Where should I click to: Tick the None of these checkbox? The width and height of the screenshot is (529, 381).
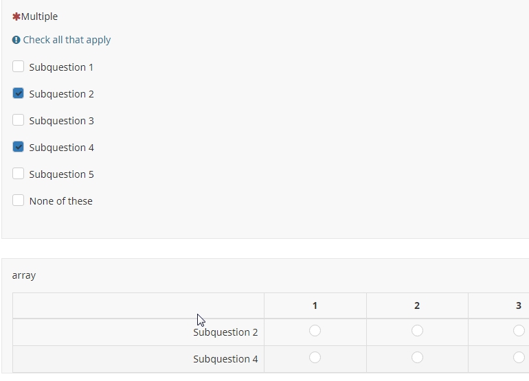pyautogui.click(x=19, y=200)
